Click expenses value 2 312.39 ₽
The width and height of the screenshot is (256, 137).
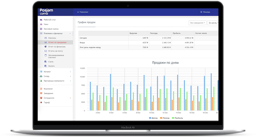coord(166,38)
